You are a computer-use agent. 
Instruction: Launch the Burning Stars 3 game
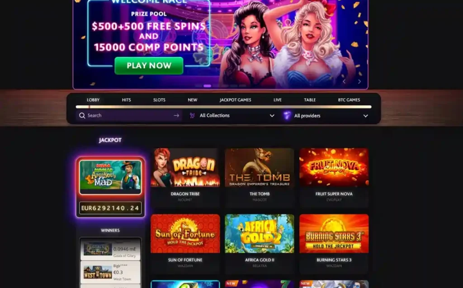[x=334, y=234]
